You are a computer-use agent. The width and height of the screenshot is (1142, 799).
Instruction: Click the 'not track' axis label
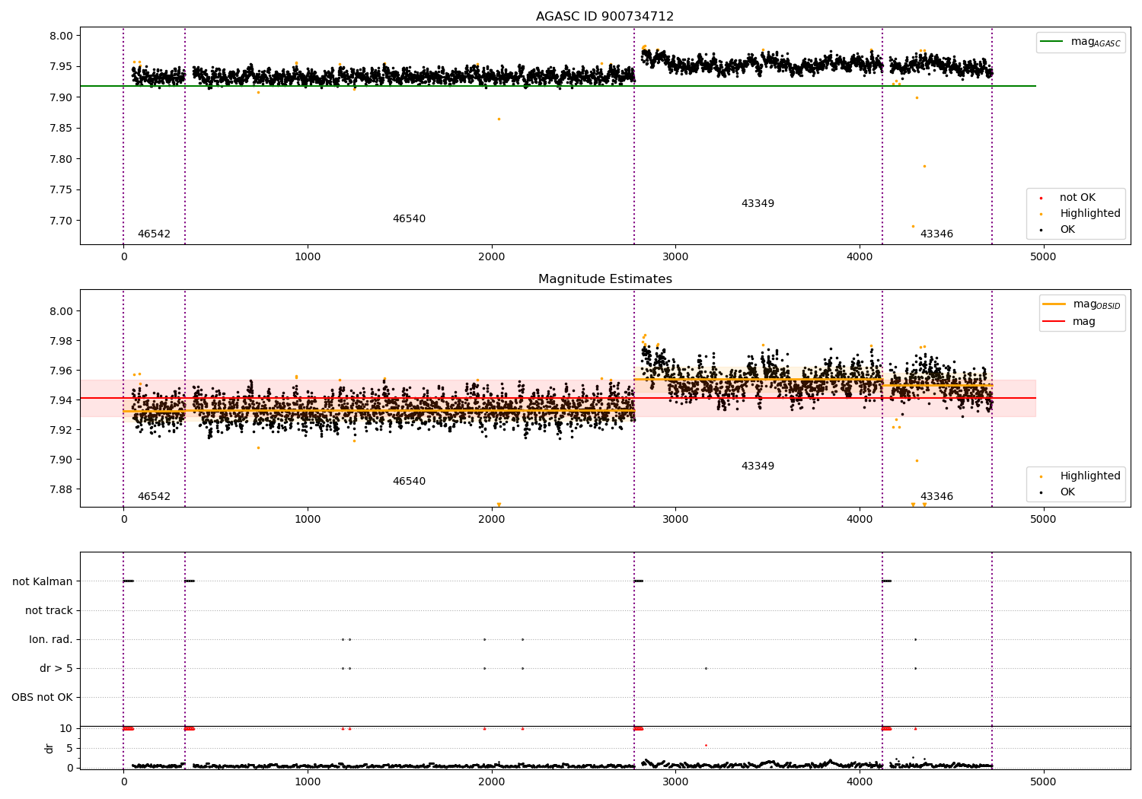point(49,610)
